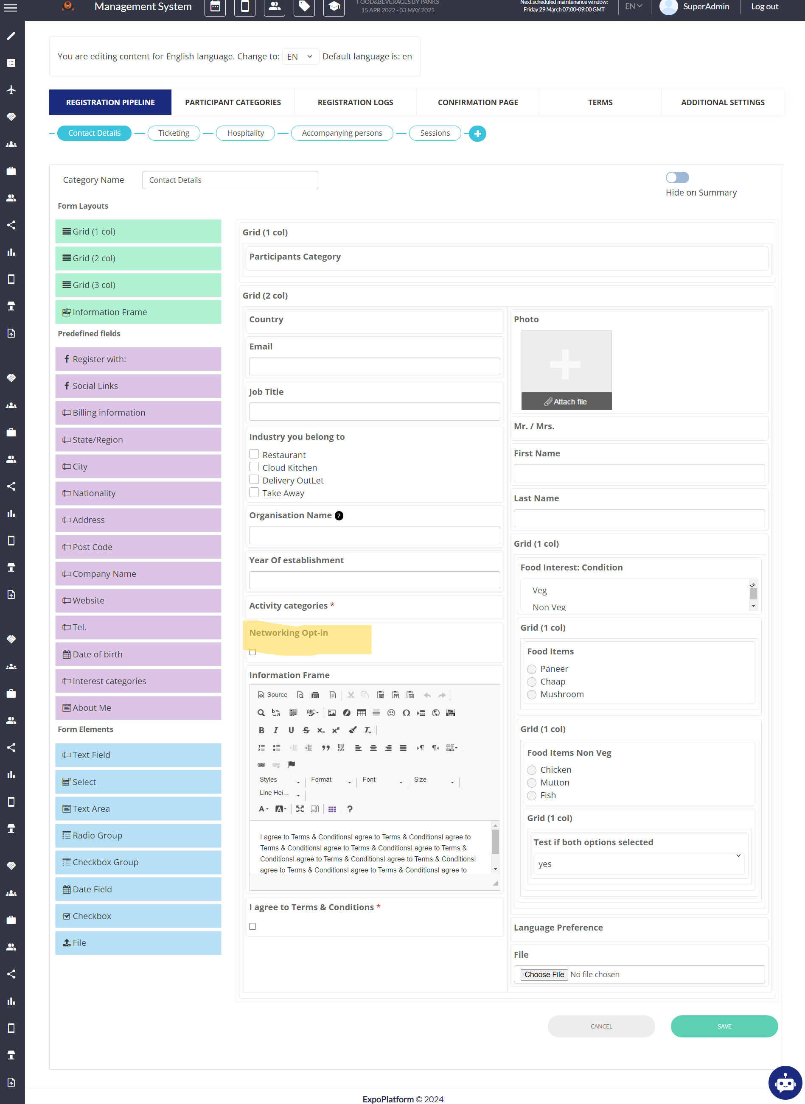This screenshot has width=805, height=1104.
Task: Open the EN content language dropdown
Action: [300, 56]
